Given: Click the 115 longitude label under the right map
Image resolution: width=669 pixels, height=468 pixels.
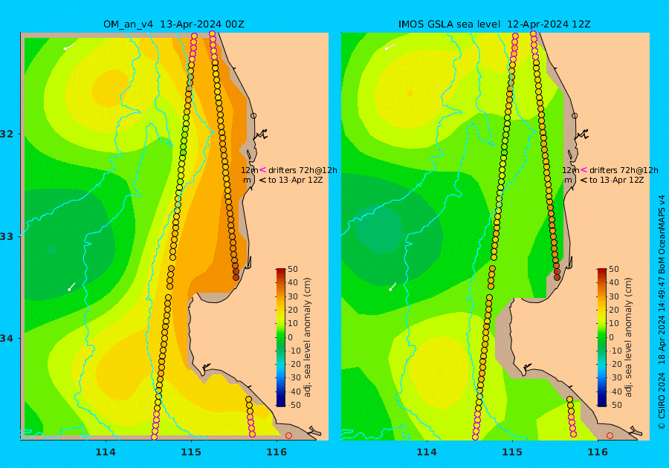Looking at the screenshot, I should click(512, 452).
